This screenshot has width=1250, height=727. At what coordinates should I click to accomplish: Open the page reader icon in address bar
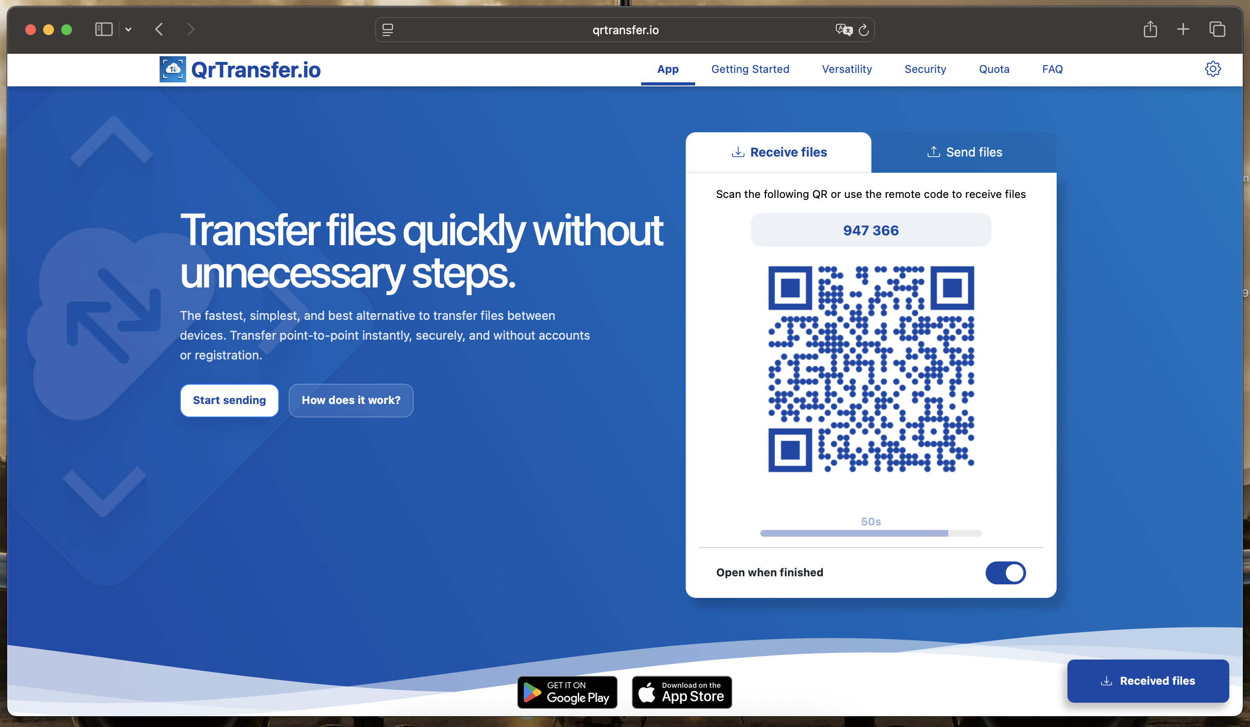click(388, 30)
